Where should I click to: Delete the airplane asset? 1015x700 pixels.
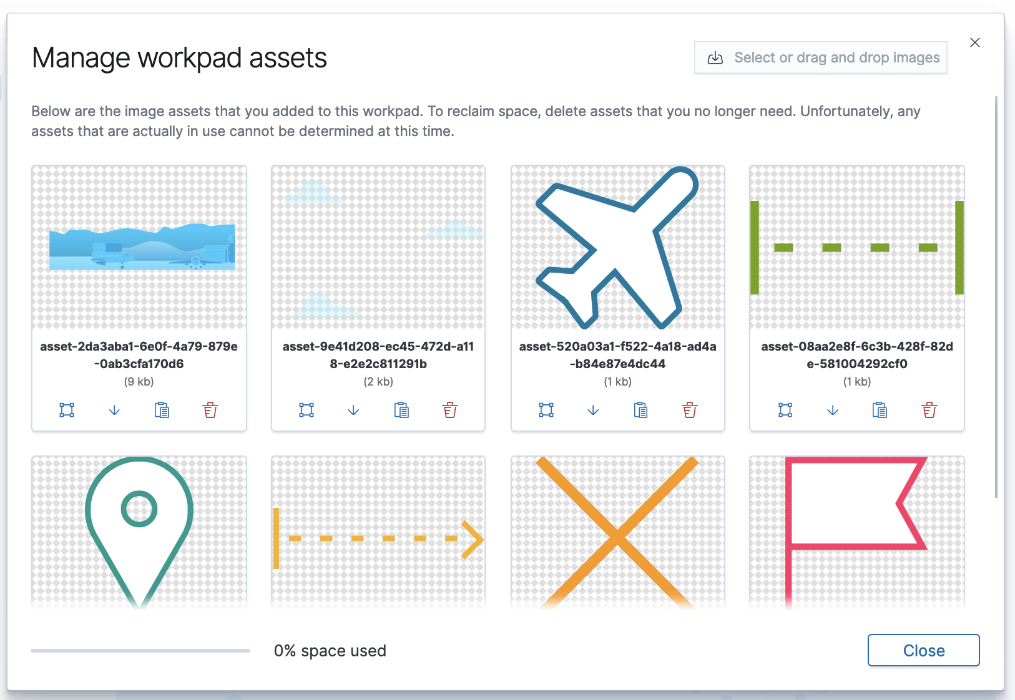690,410
